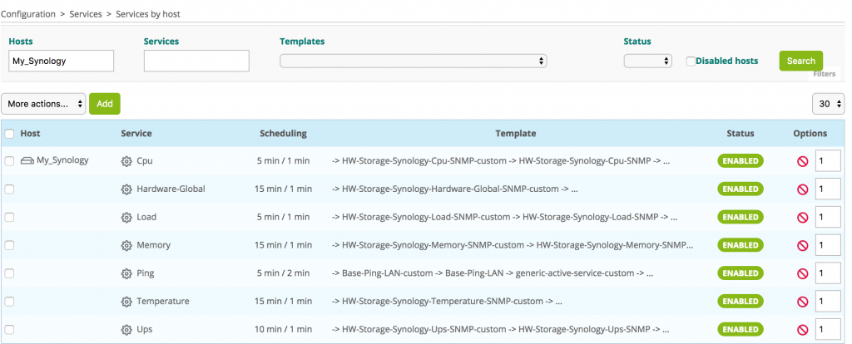Check the select-all checkbox in table header
This screenshot has width=852, height=344.
coord(9,134)
